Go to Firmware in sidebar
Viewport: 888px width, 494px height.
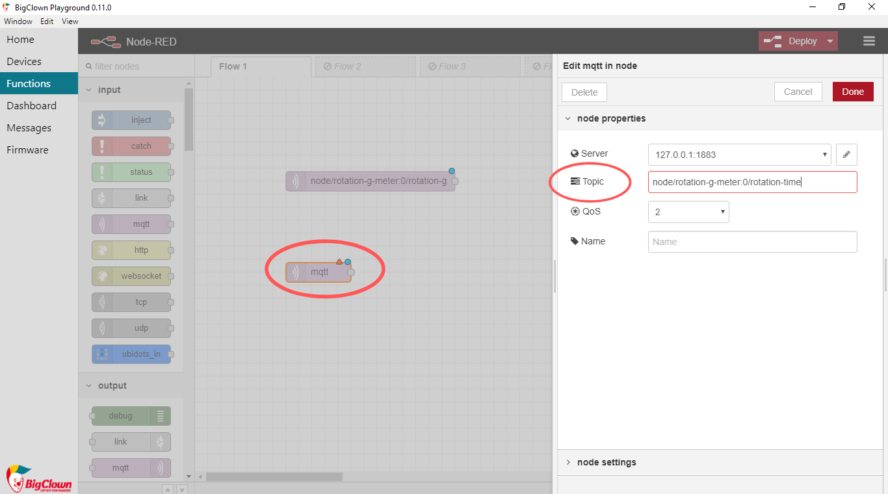pos(39,149)
